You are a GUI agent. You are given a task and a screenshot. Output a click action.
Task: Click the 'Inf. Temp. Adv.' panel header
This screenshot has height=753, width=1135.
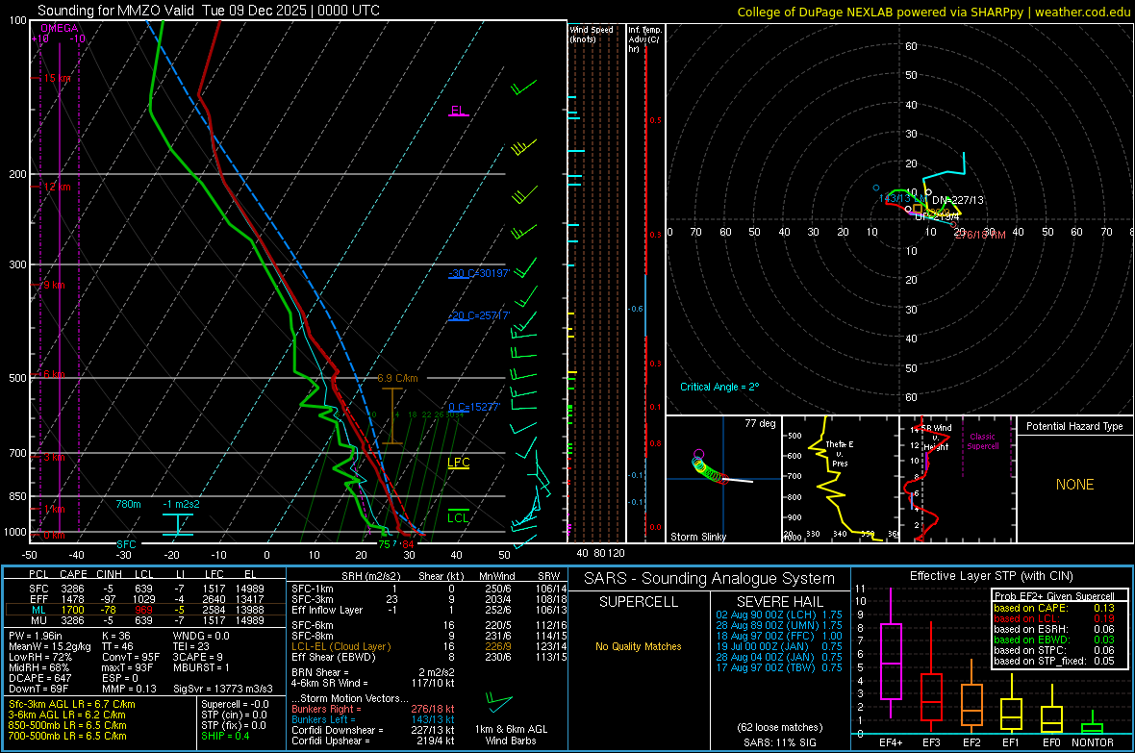[x=644, y=39]
